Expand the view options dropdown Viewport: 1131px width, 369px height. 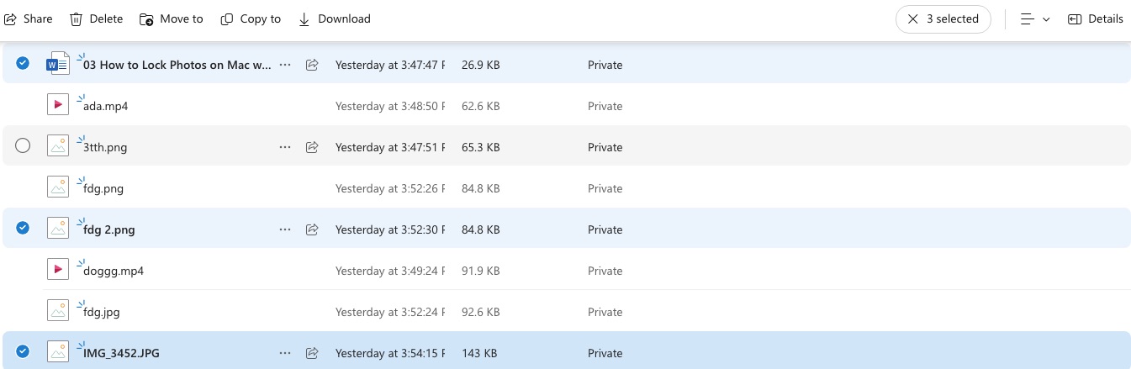[x=1035, y=19]
